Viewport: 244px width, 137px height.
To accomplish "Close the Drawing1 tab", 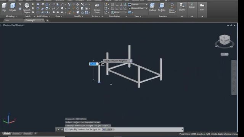I will point(42,20).
